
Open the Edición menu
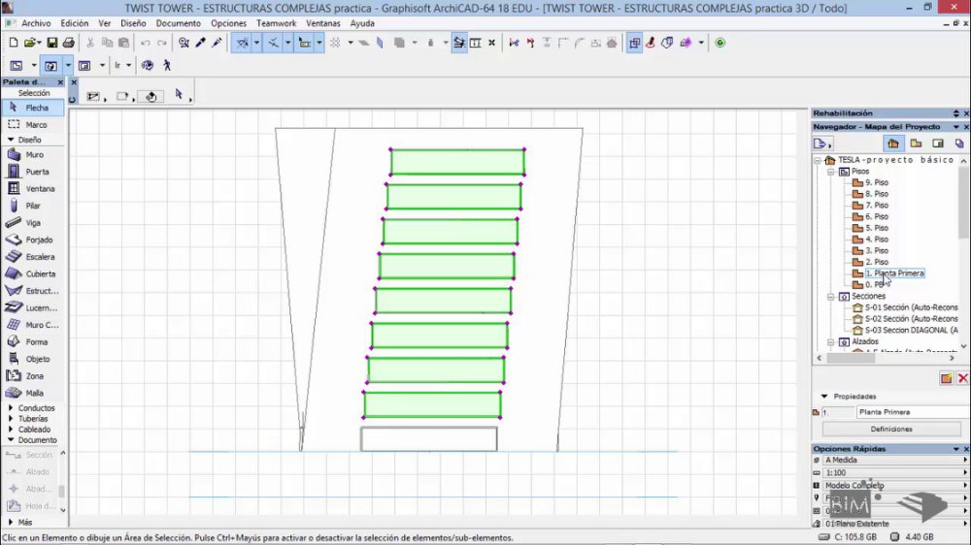pos(75,23)
